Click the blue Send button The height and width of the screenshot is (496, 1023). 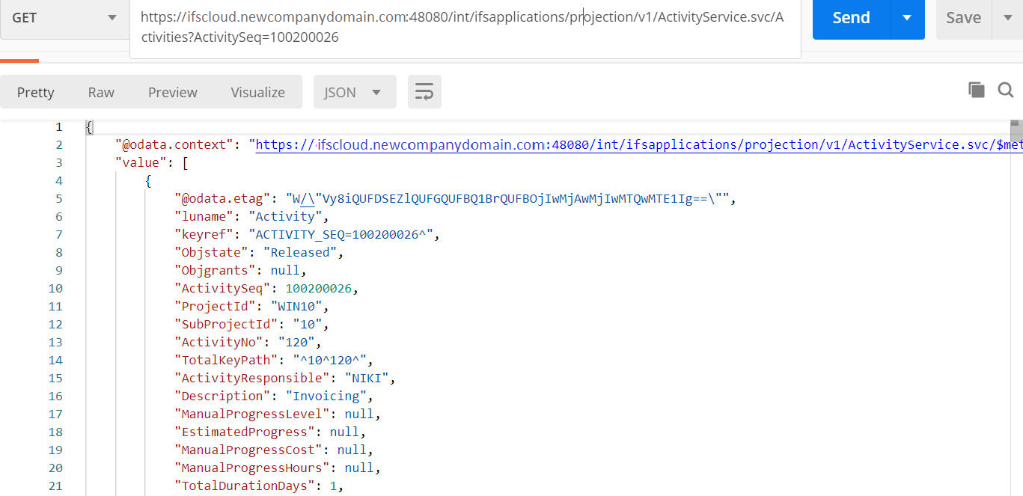point(851,18)
